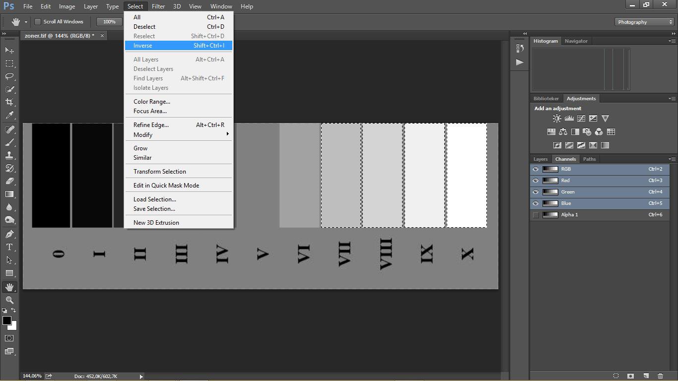Select the Eyedropper tool

[x=9, y=115]
